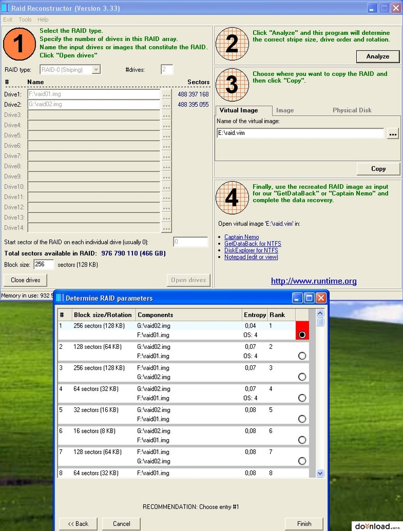Viewport: 403px width, 531px height.
Task: Open DiskExplorer for NTFS link
Action: coord(251,250)
